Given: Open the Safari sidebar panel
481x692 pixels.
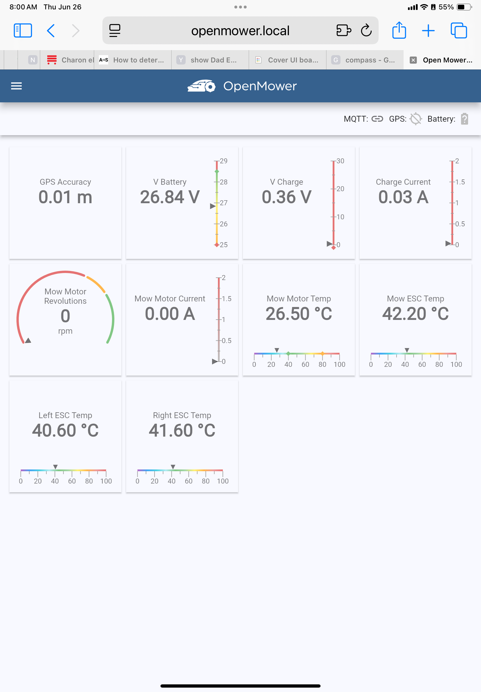Looking at the screenshot, I should (23, 30).
